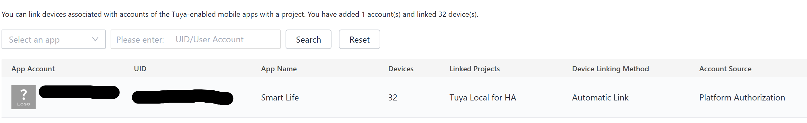This screenshot has height=123, width=807.
Task: Click the question mark logo placeholder icon
Action: point(24,97)
